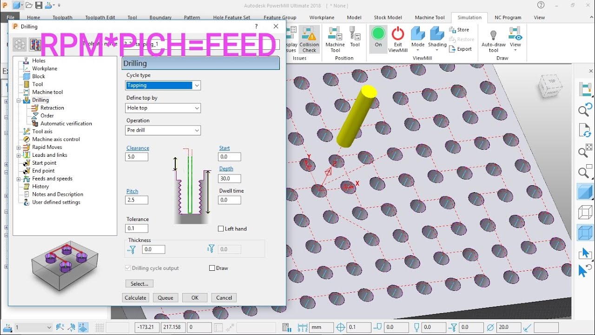This screenshot has height=335, width=595.
Task: Select Notes and Description tree item
Action: point(58,194)
